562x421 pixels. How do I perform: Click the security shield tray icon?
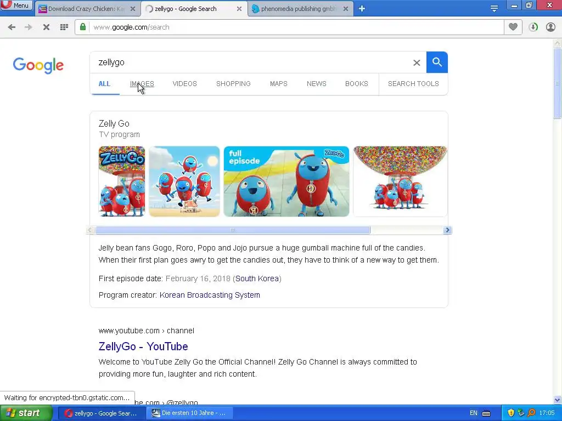tap(512, 413)
